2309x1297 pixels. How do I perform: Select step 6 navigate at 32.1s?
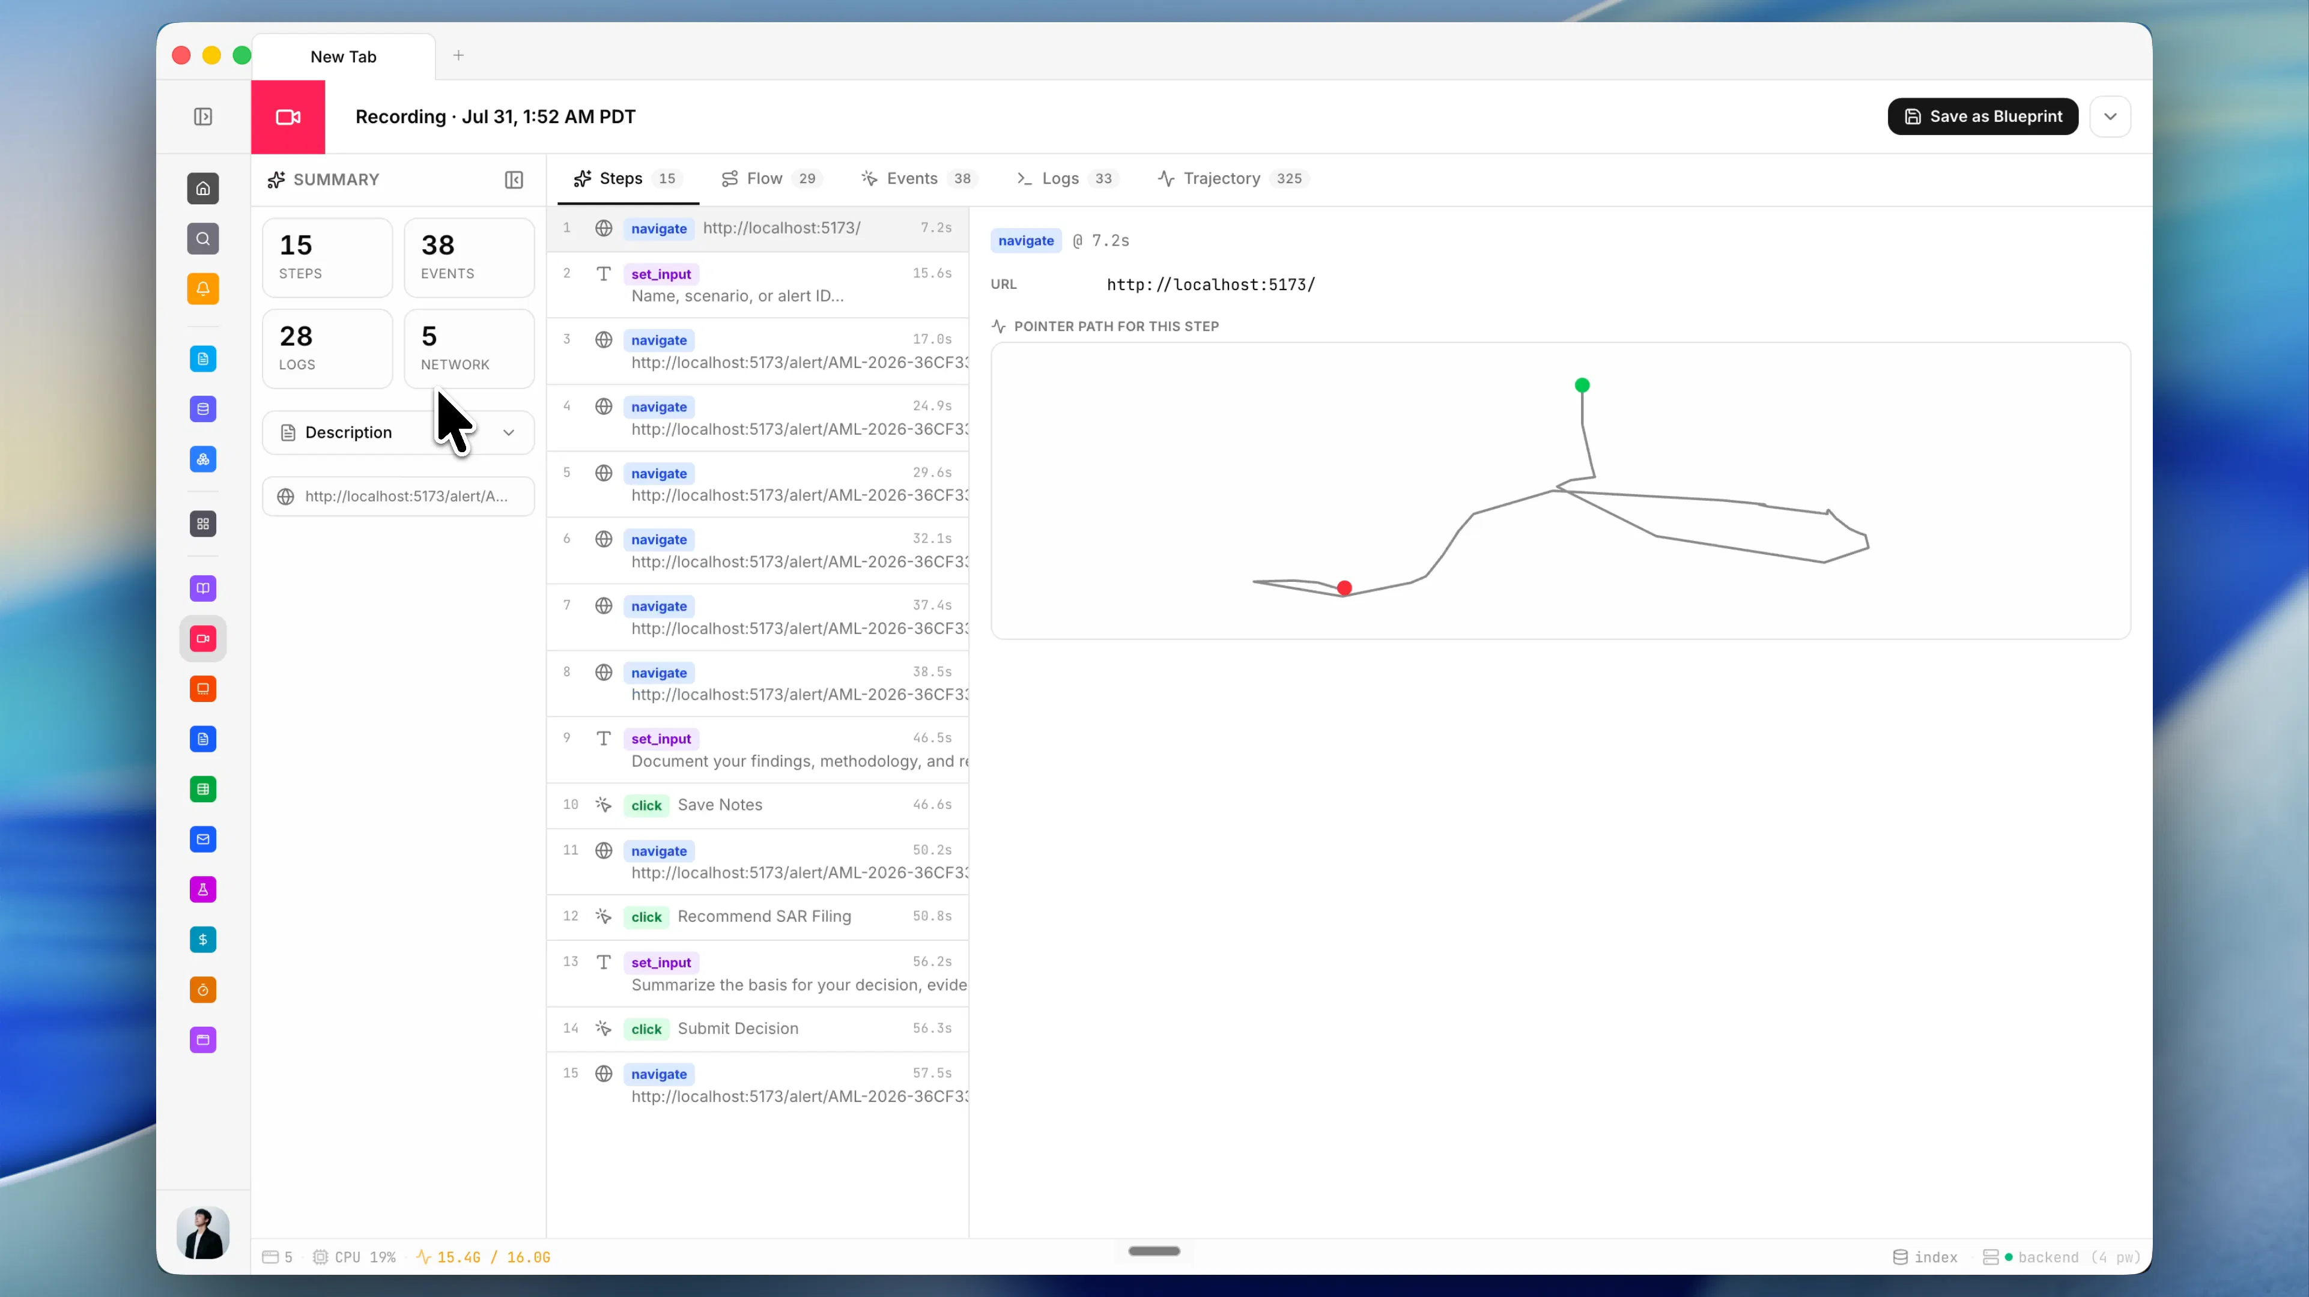pos(757,551)
